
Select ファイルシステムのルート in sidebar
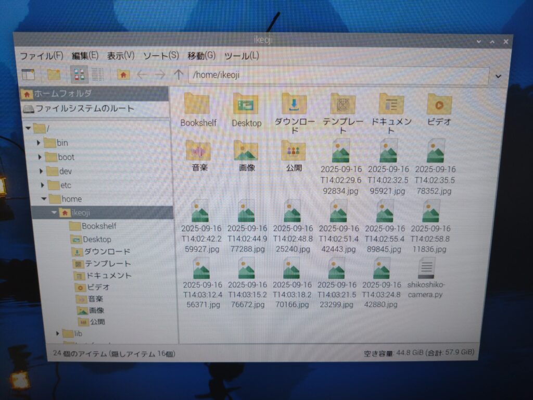(x=83, y=109)
